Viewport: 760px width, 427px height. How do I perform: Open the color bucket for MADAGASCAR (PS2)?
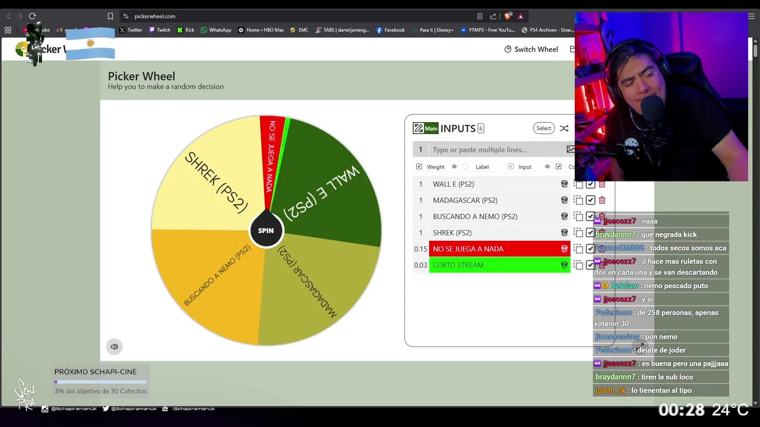coord(564,200)
